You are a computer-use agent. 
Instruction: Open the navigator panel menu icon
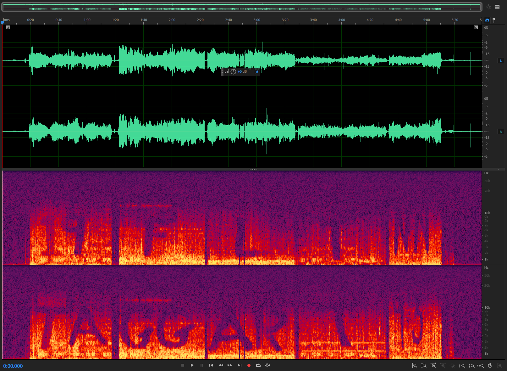[x=497, y=7]
